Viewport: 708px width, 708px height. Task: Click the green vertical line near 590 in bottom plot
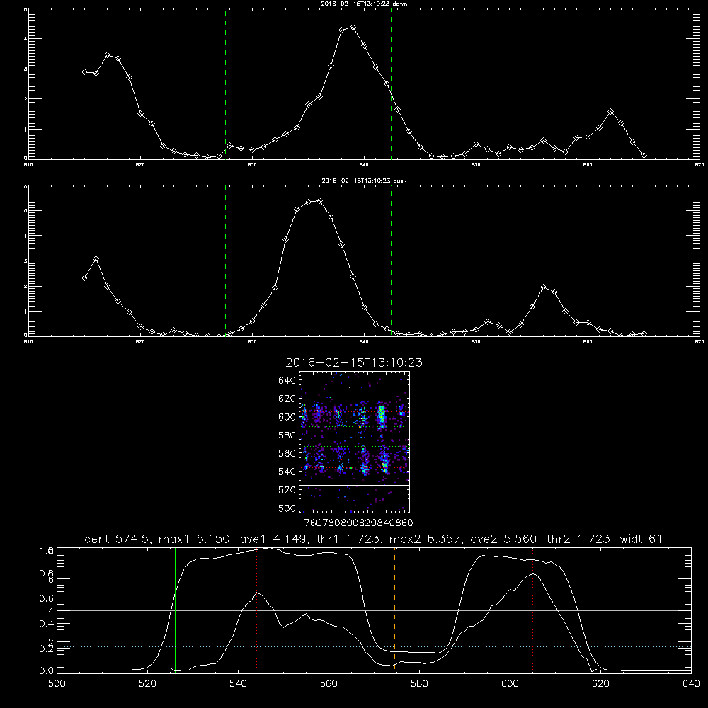tap(462, 610)
